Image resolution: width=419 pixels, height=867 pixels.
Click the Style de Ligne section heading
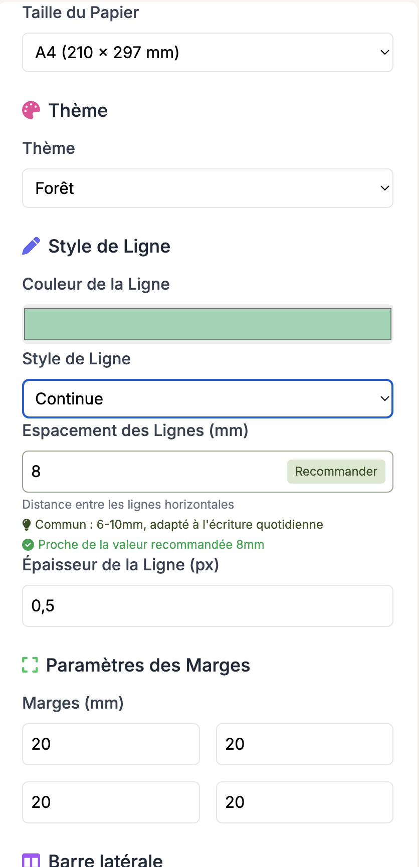click(109, 247)
